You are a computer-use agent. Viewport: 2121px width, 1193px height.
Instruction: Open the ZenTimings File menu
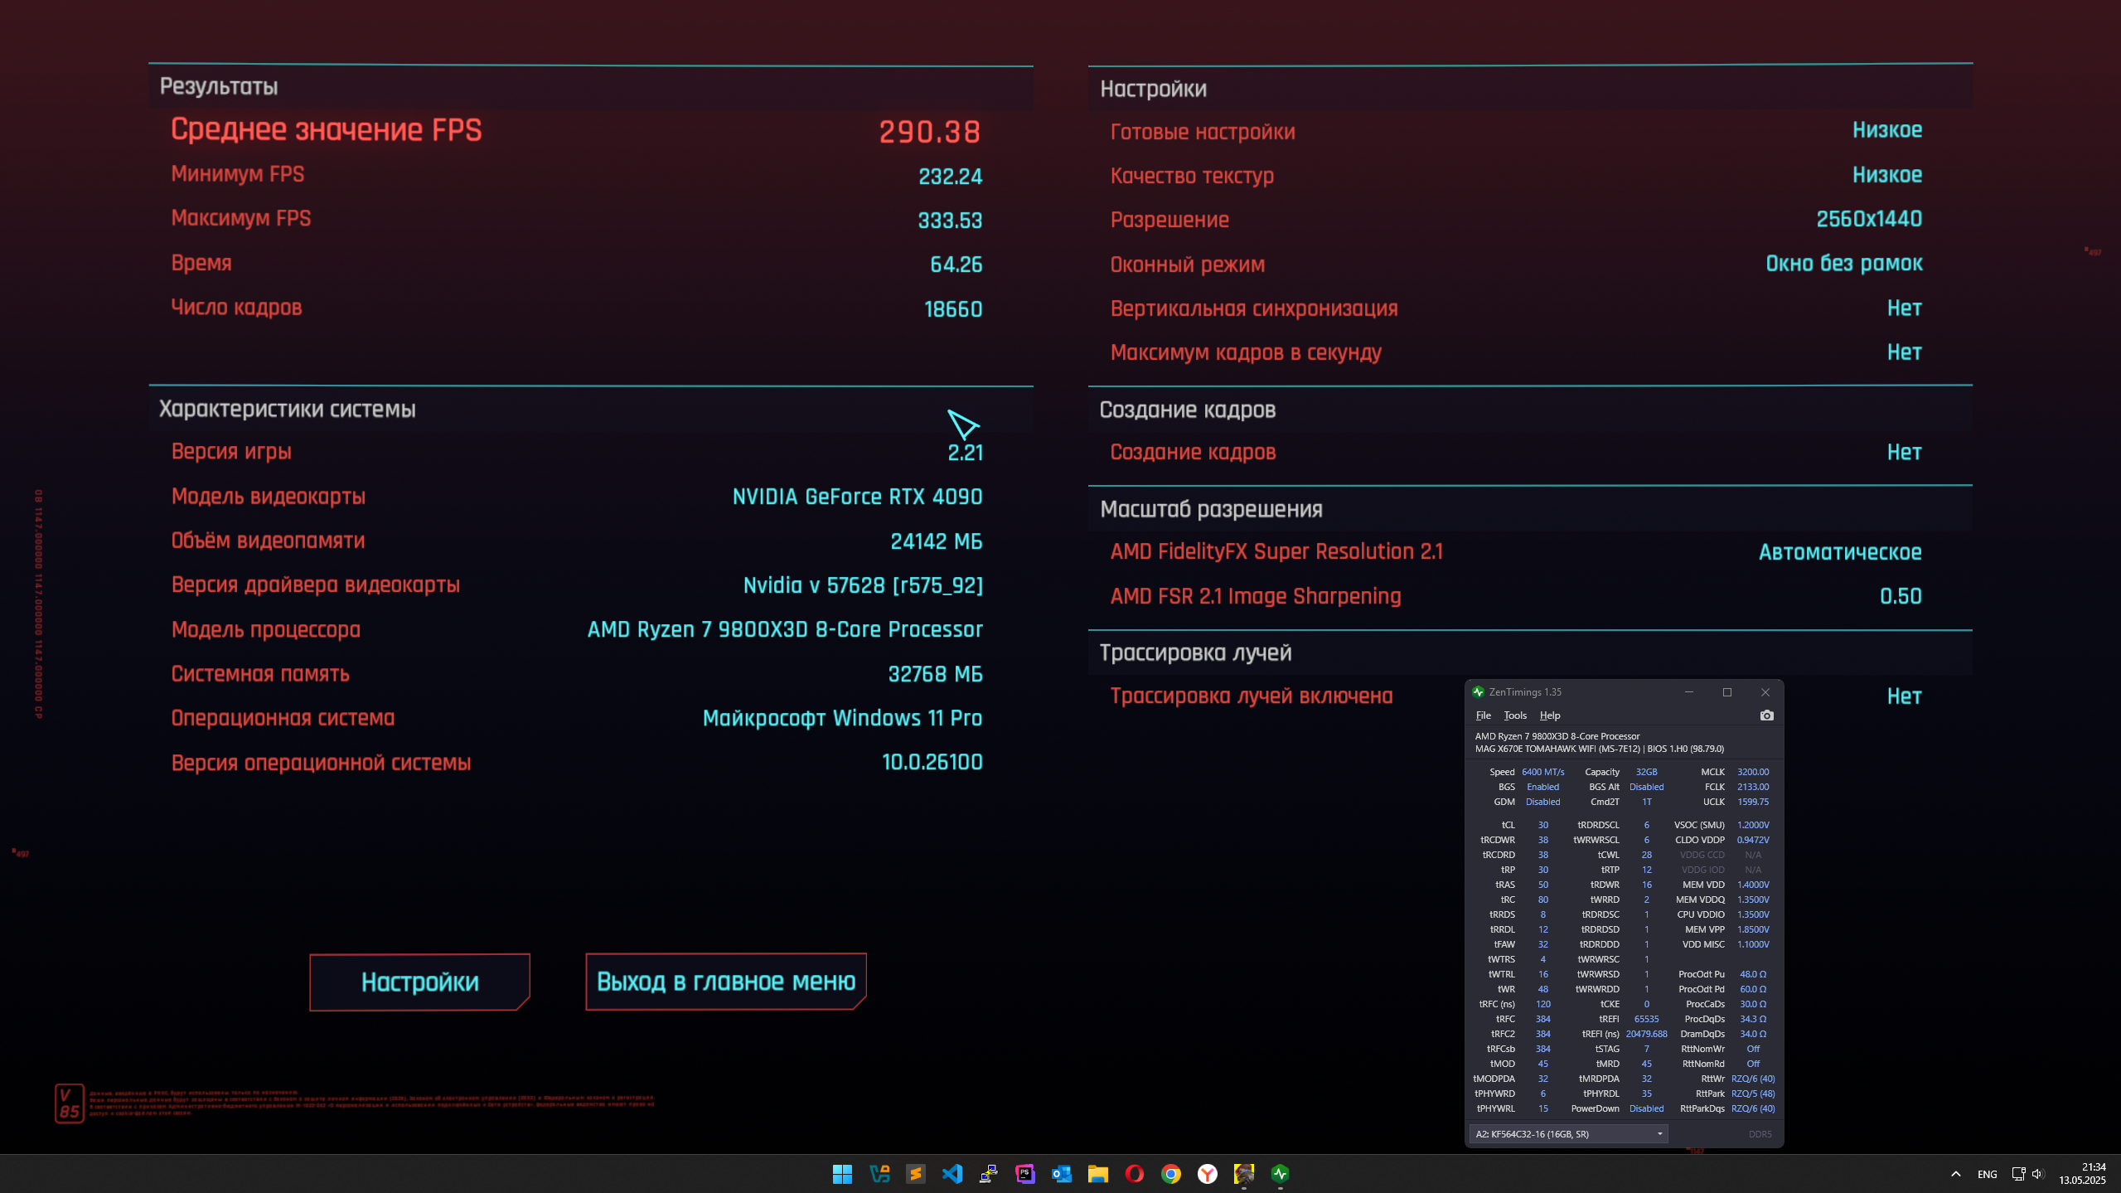[x=1483, y=715]
